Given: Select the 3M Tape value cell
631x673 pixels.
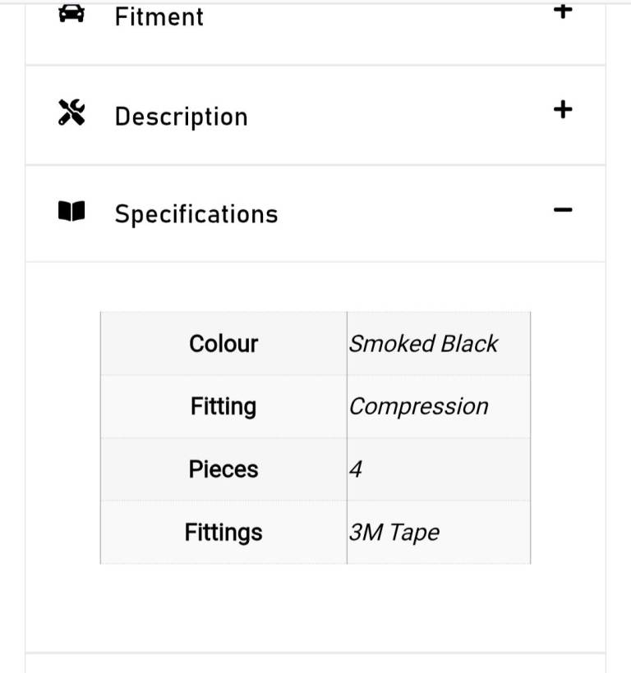Looking at the screenshot, I should (394, 532).
